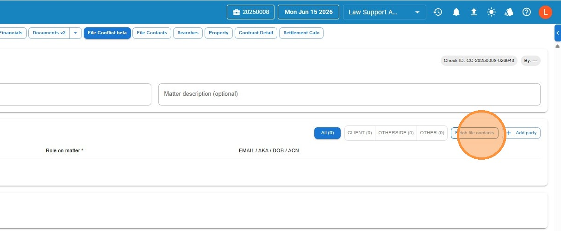Open the help question mark icon
561x231 pixels.
tap(527, 12)
